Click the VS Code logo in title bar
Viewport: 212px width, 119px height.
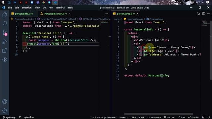click(x=3, y=8)
